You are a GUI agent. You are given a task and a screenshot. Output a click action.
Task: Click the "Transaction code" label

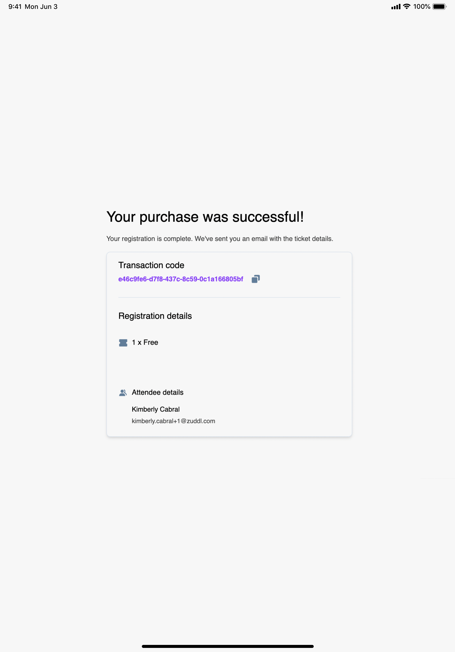[x=151, y=265]
